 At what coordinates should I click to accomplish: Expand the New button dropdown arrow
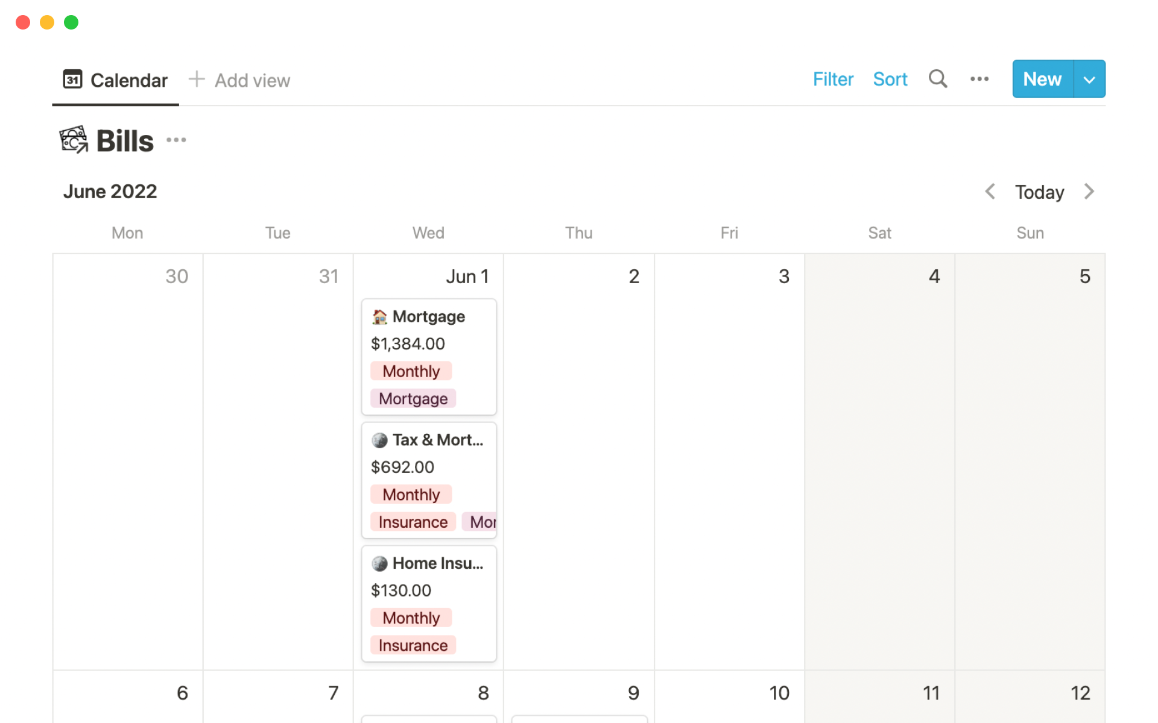click(1089, 80)
